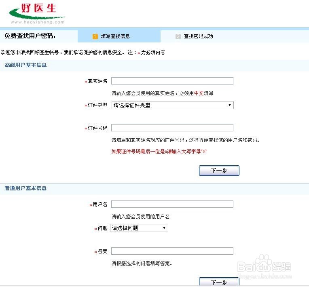Click the orange step 1 icon

pyautogui.click(x=95, y=36)
